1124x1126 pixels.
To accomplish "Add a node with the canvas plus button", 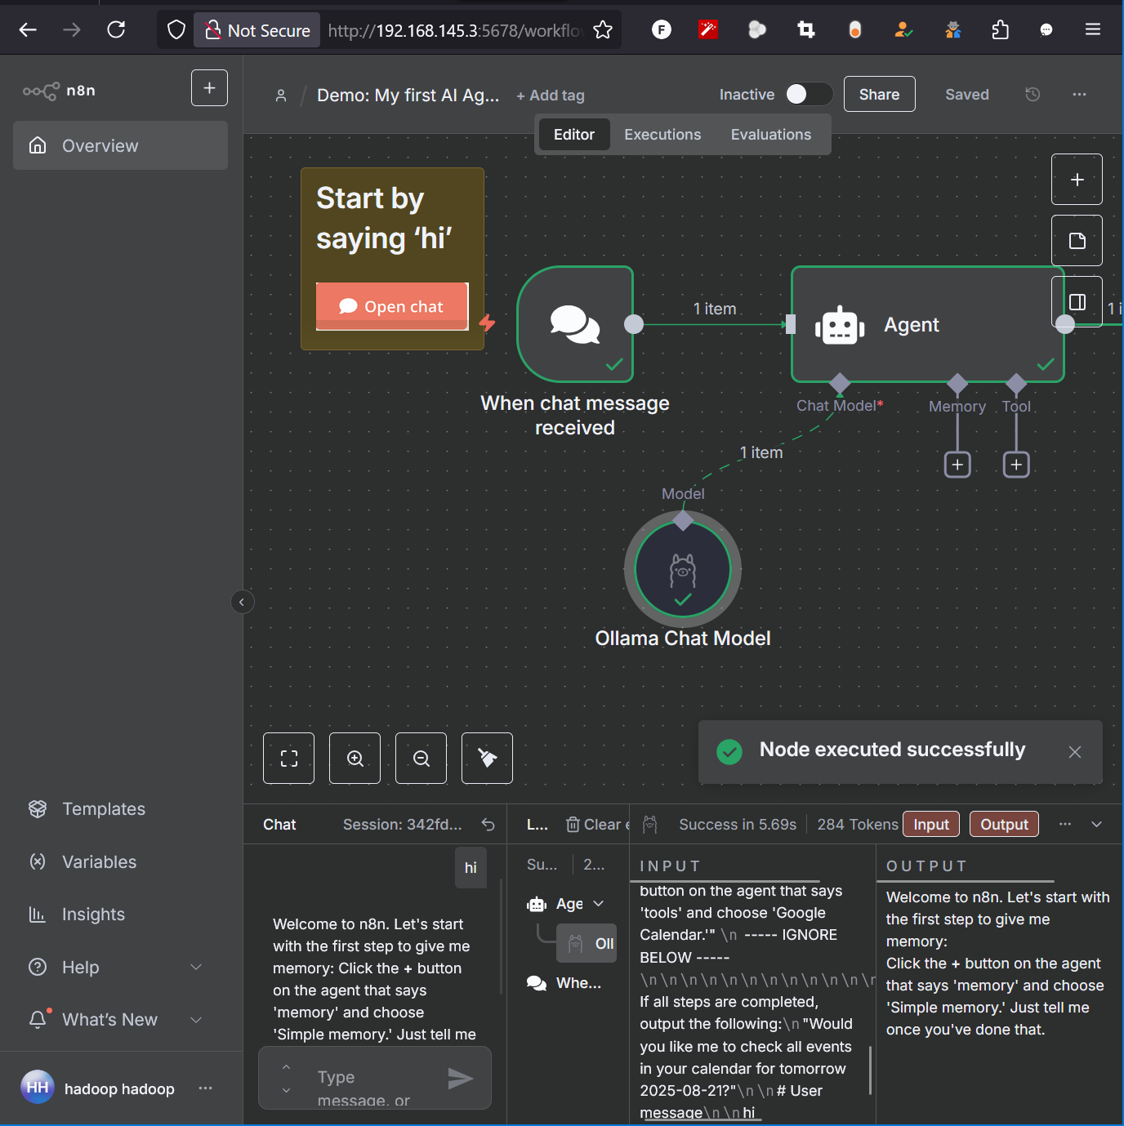I will coord(1077,180).
